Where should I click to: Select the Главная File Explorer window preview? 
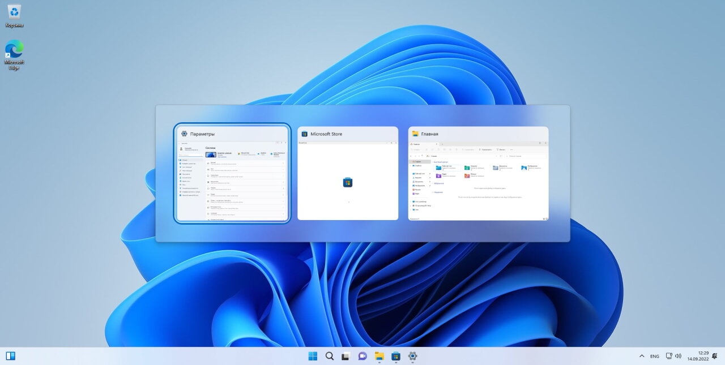[x=478, y=181]
